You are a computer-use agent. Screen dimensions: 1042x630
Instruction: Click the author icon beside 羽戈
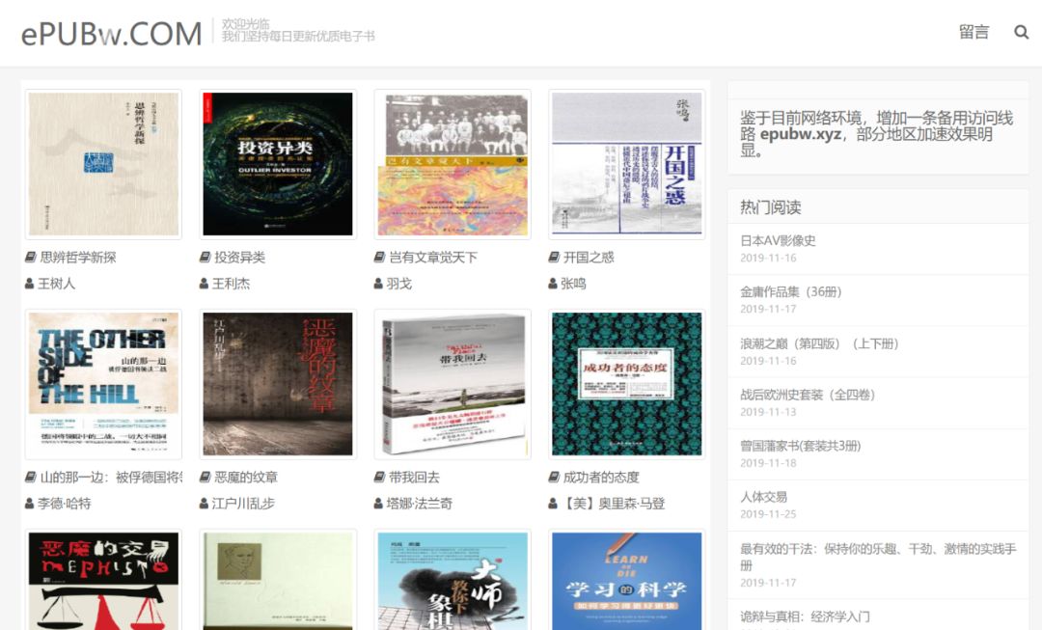[379, 284]
